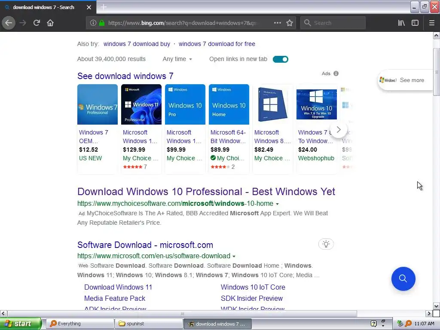Click the lightbulb insights icon

coord(326,244)
